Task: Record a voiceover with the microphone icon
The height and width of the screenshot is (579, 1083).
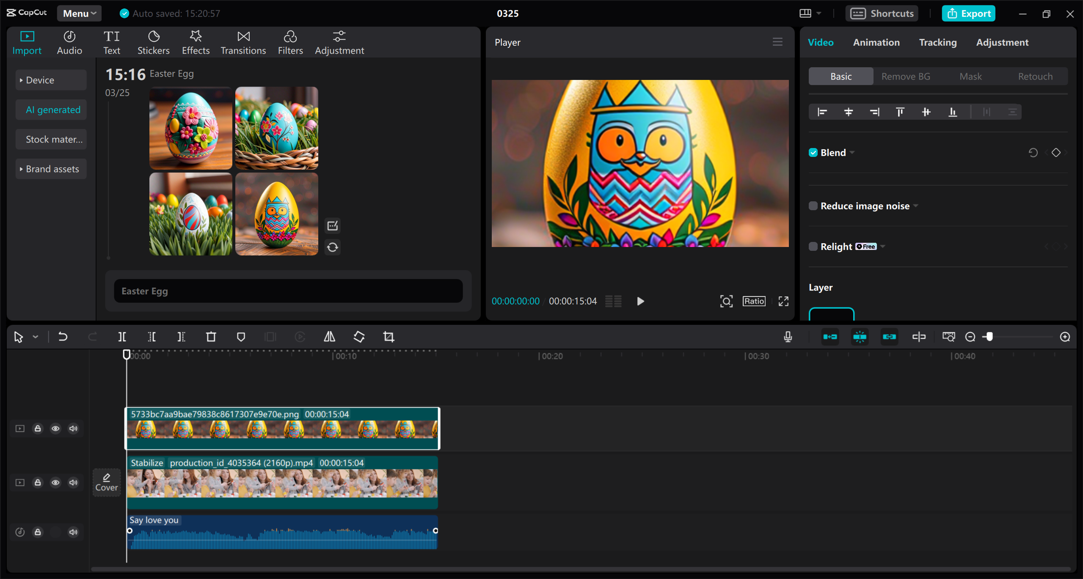Action: (788, 337)
